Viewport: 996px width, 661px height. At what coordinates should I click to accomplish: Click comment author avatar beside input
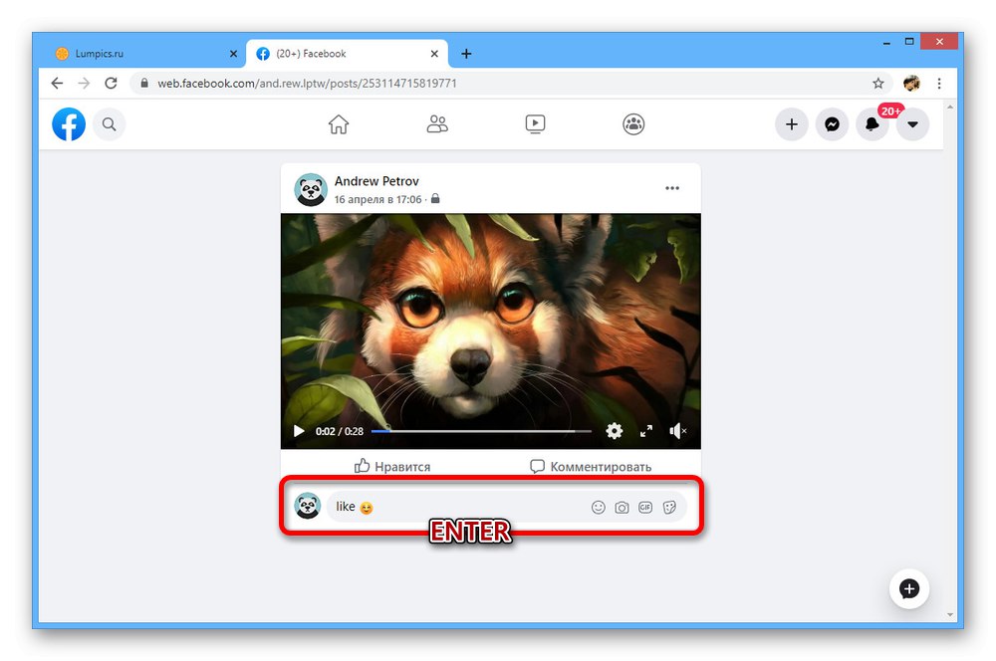(308, 506)
